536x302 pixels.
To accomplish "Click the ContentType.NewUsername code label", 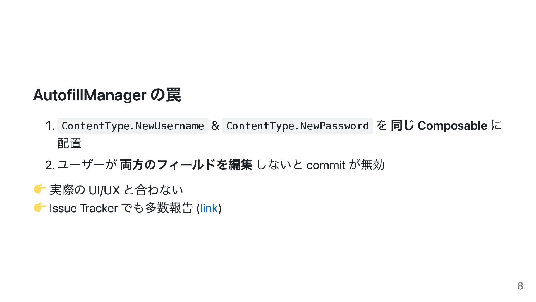I will coord(133,126).
